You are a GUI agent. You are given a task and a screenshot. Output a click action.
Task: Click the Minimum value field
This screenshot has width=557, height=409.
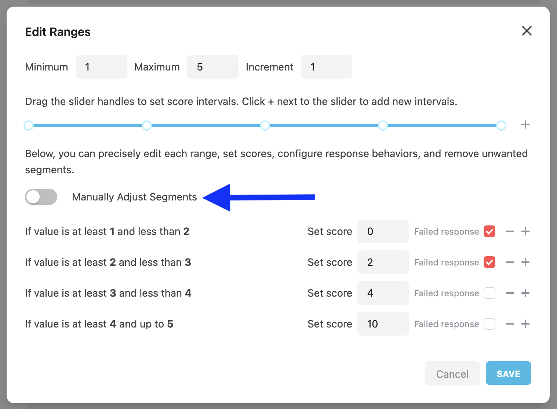(101, 67)
